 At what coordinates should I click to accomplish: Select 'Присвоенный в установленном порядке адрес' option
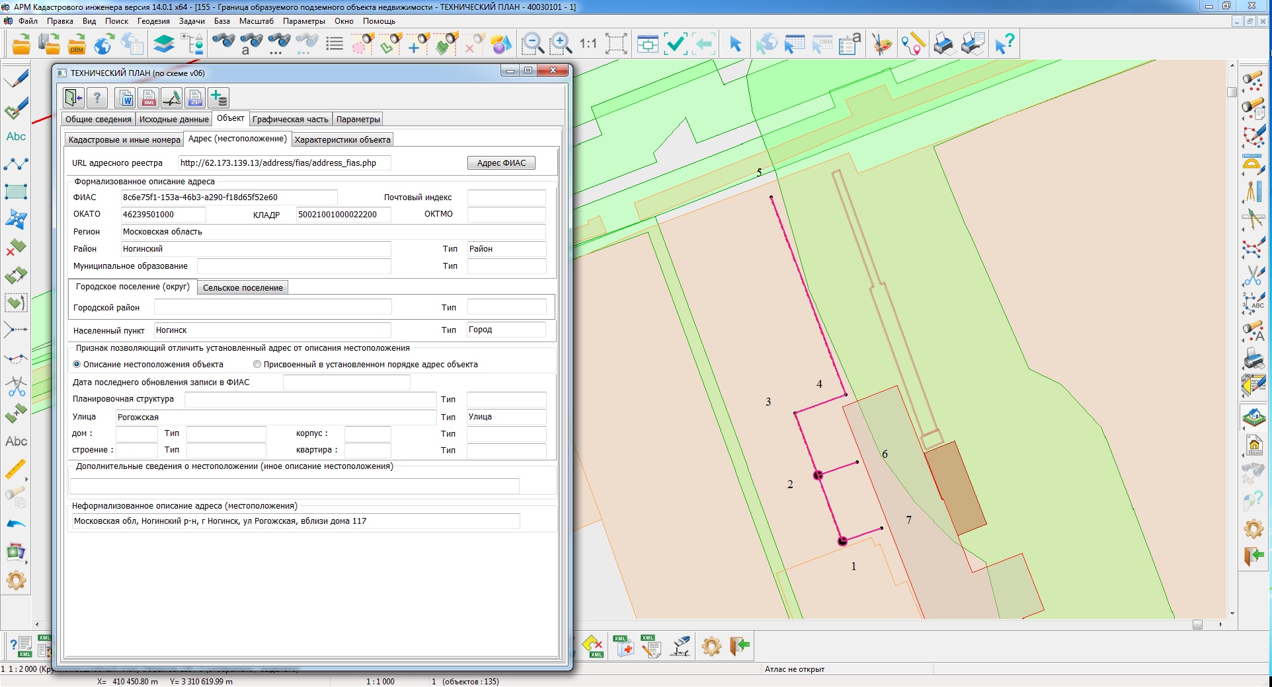(257, 365)
